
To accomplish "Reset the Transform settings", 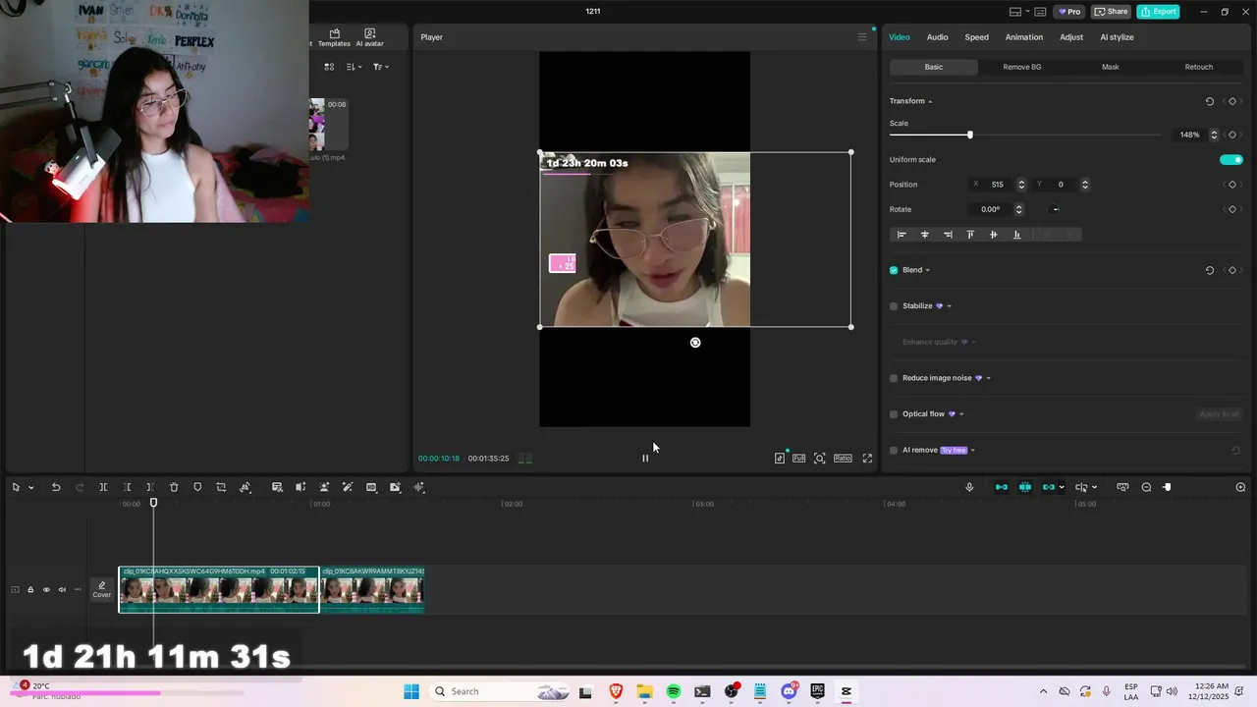I will click(1210, 101).
